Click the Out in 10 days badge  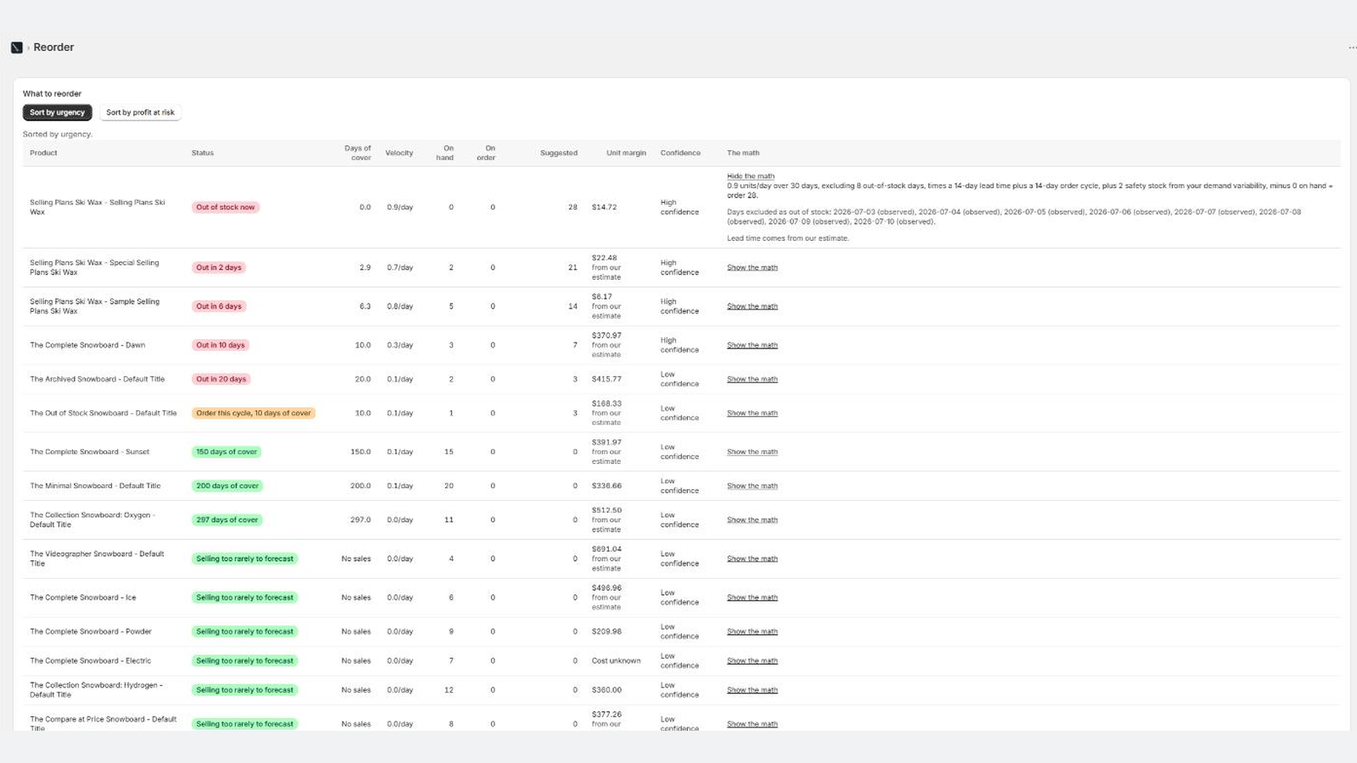click(221, 346)
